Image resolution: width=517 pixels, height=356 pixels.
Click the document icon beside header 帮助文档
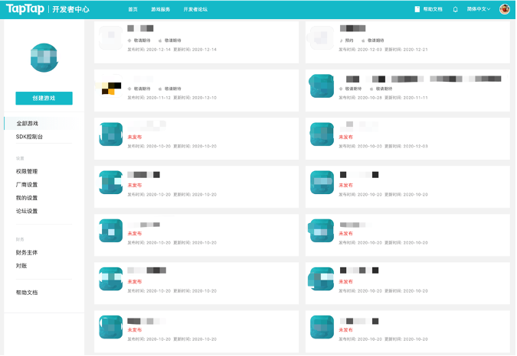click(417, 9)
